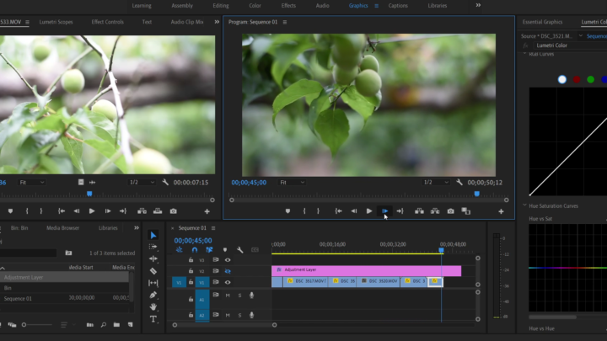Select Adjustment Layer clip in timeline
Screen dimensions: 607x341
(366, 270)
